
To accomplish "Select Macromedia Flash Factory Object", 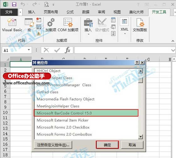I will [86, 99].
